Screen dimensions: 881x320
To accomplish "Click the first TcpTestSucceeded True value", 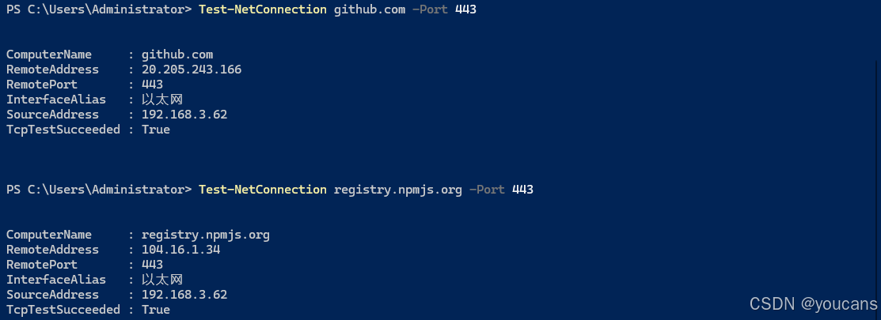I will pos(156,130).
